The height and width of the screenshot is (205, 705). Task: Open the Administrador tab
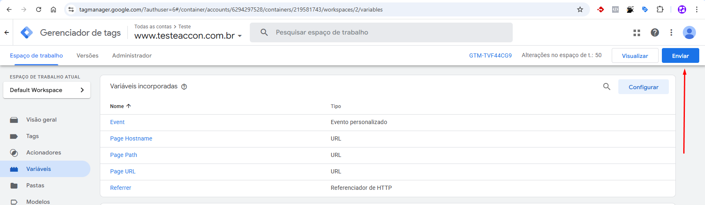132,55
